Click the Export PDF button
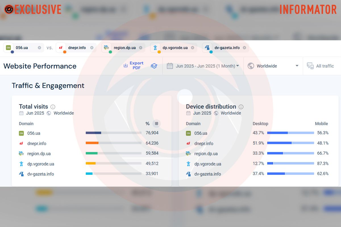This screenshot has height=227, width=341. tap(136, 66)
